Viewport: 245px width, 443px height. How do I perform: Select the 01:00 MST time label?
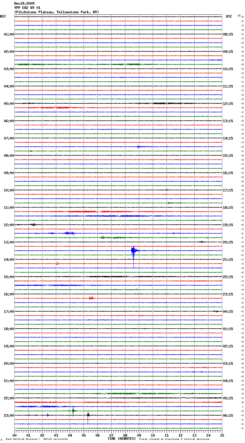[x=9, y=34]
